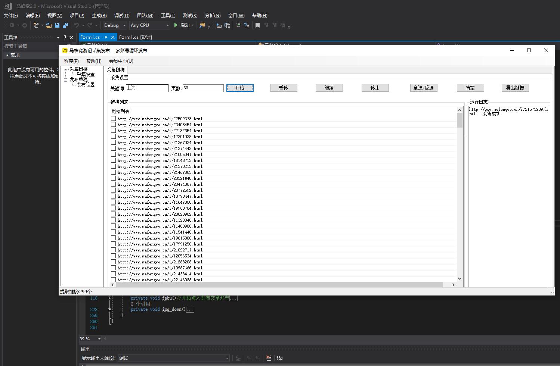560x366 pixels.
Task: Click the New Project toolbar icon in Visual Studio
Action: coord(36,25)
